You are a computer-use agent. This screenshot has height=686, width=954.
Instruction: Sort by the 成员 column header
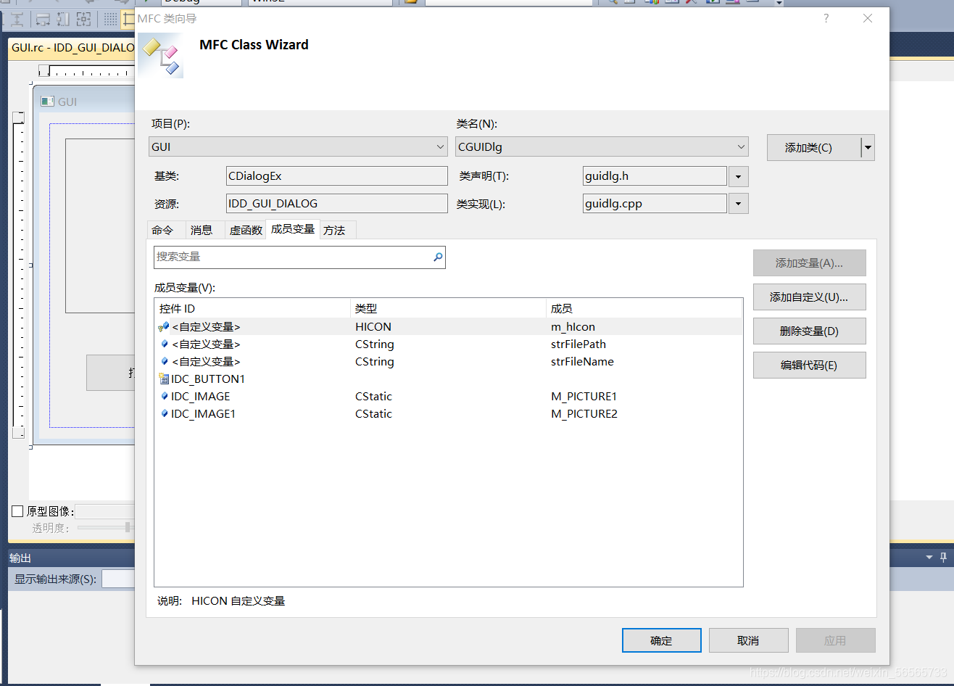[644, 309]
